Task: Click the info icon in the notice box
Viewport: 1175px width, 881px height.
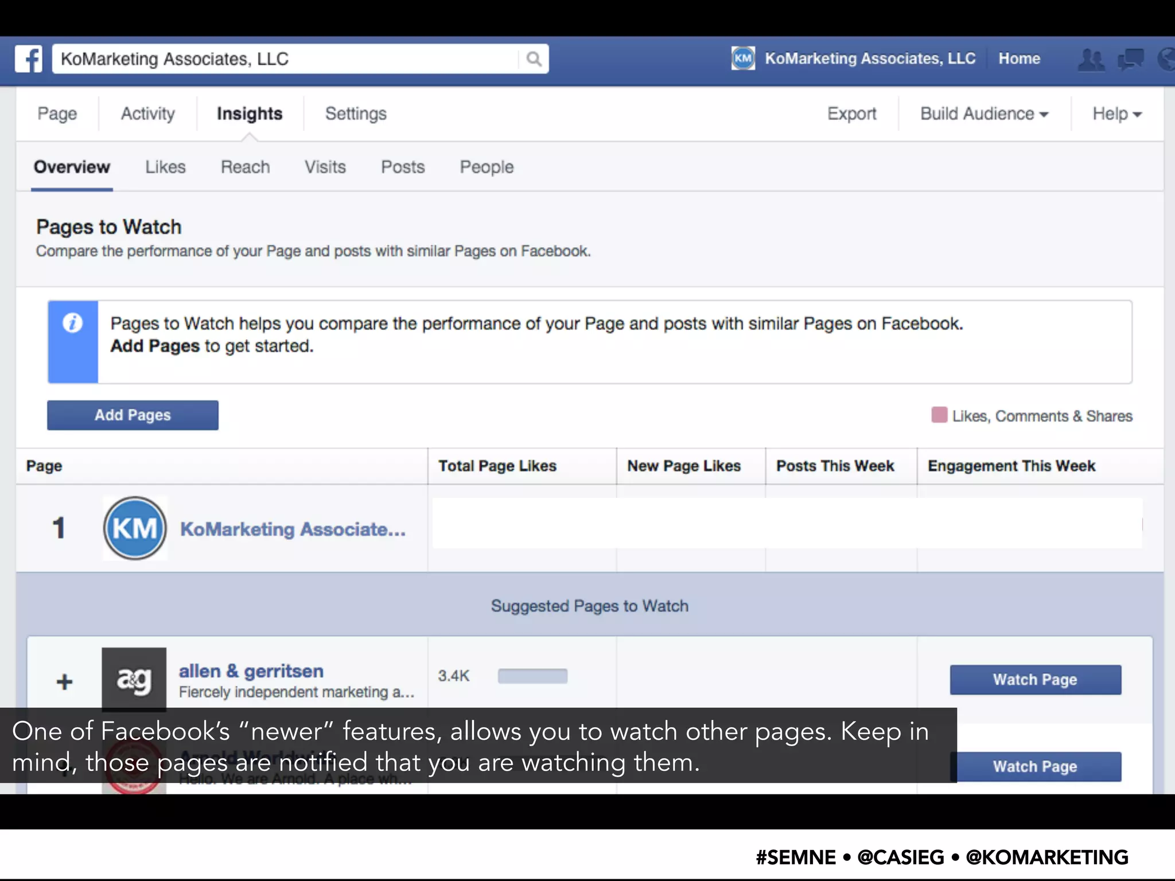Action: pos(72,323)
